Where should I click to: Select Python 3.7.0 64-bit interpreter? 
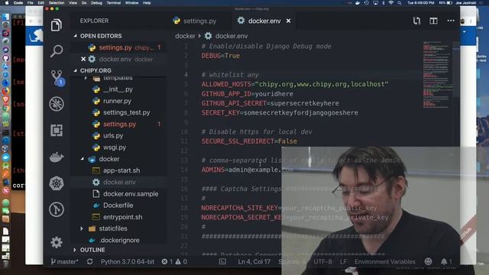coord(128,261)
